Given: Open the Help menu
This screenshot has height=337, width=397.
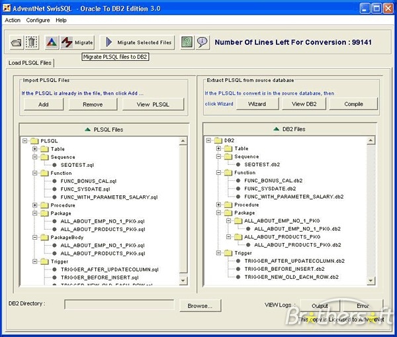Looking at the screenshot, I should [61, 21].
